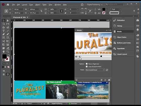
Task: Open the Poster dropdown in Media panel
Action: (x=95, y=70)
